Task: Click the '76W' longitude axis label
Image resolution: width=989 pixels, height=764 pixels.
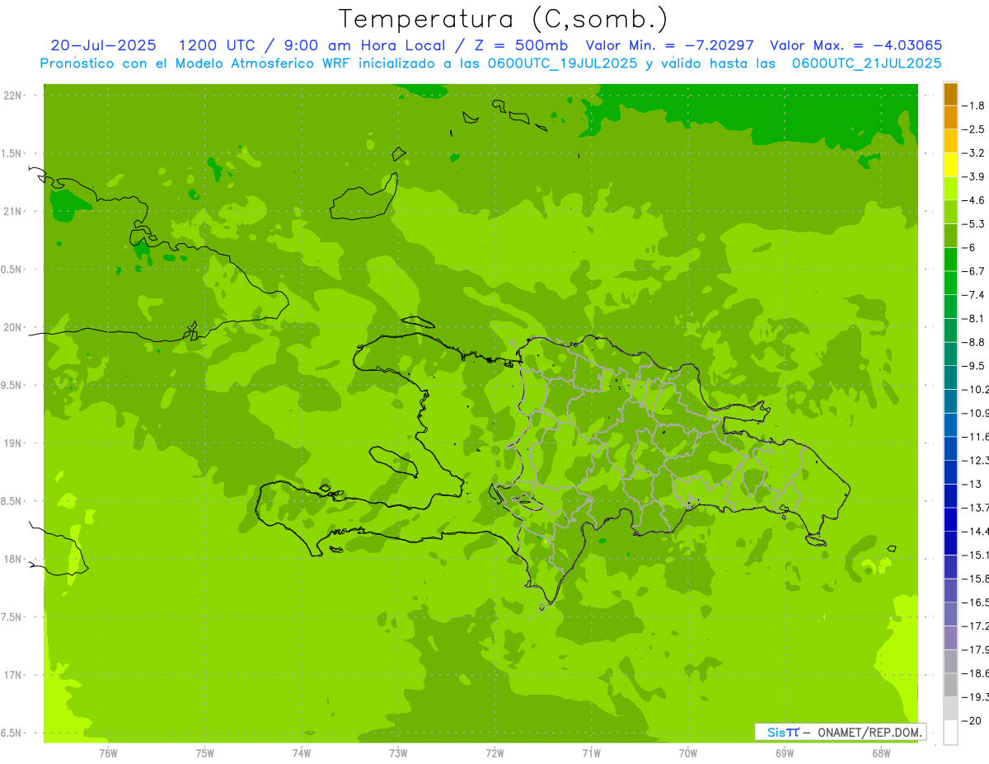Action: [x=108, y=752]
